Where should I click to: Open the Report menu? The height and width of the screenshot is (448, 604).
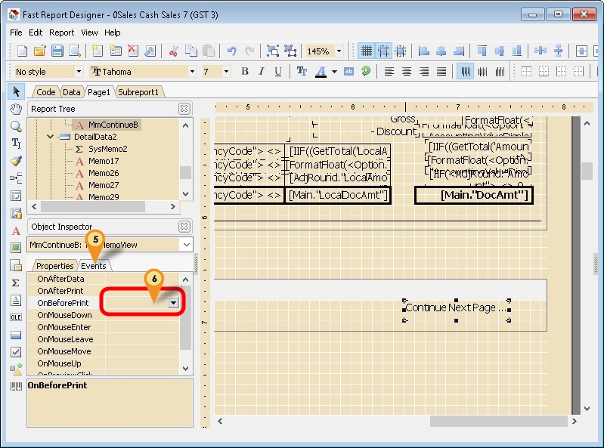(62, 32)
